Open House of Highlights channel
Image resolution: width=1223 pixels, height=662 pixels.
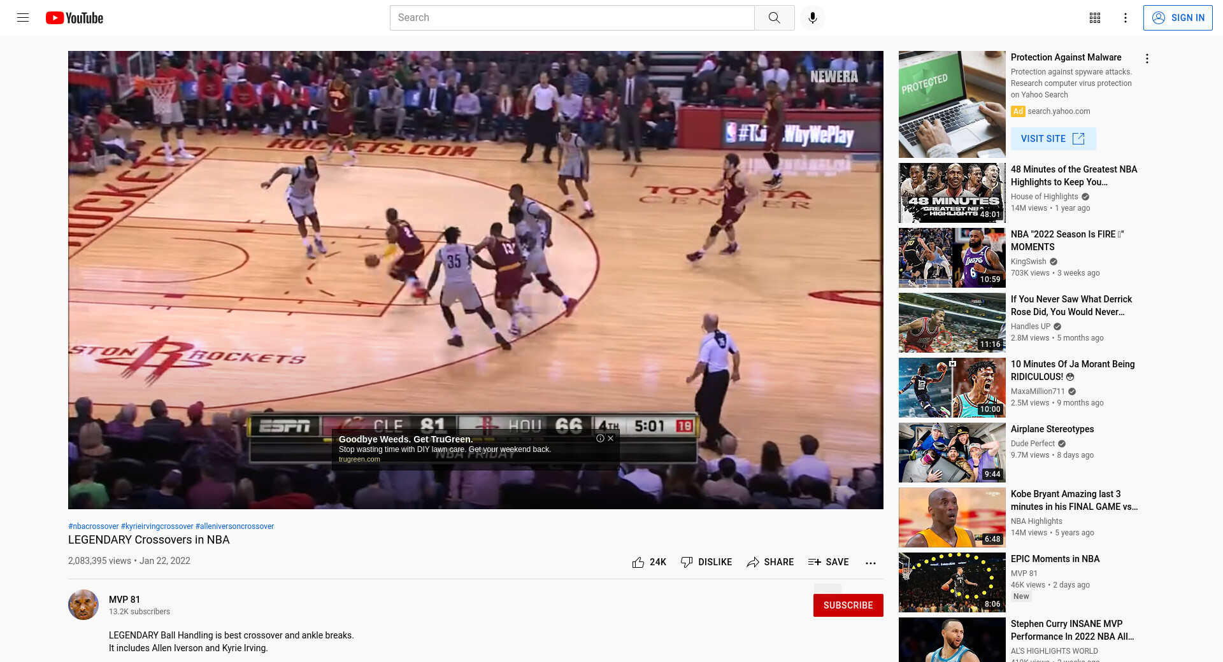(1044, 197)
